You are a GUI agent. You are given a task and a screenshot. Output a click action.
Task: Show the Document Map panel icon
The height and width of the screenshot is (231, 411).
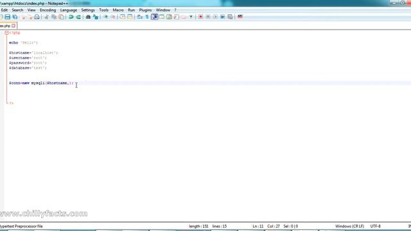[x=169, y=17]
